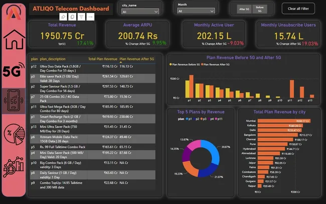The image size is (326, 204).
Task: Click the ATLIQO Telecom Dashboard title
Action: pyautogui.click(x=71, y=9)
